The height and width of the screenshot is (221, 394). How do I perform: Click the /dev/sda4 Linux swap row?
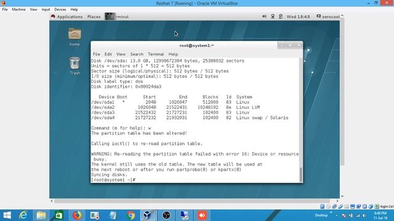point(190,117)
